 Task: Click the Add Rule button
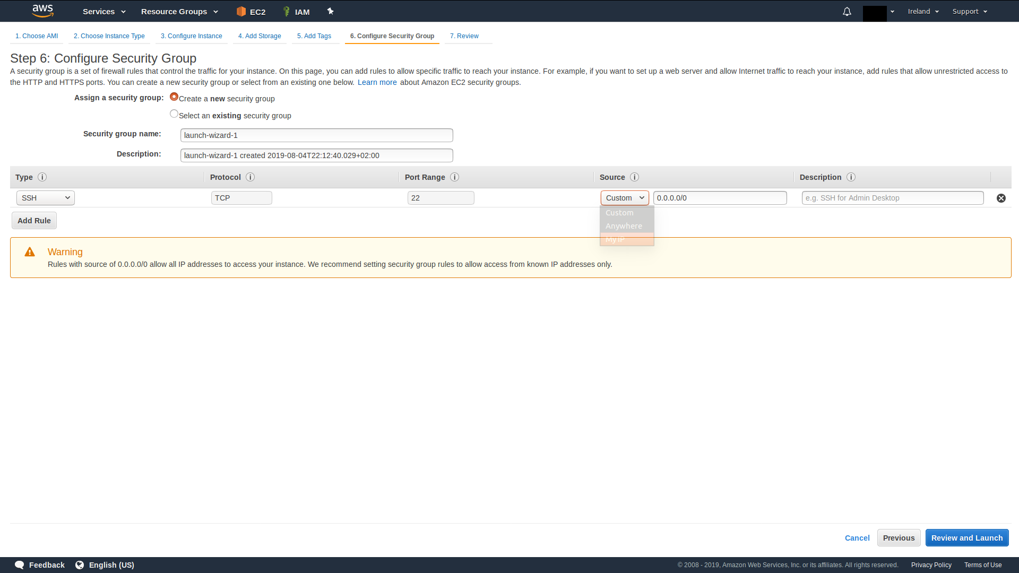point(34,221)
